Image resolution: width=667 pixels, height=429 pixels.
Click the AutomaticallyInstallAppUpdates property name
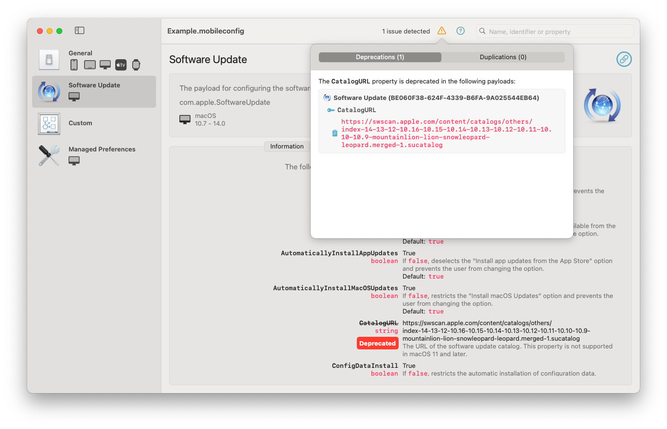pos(339,253)
